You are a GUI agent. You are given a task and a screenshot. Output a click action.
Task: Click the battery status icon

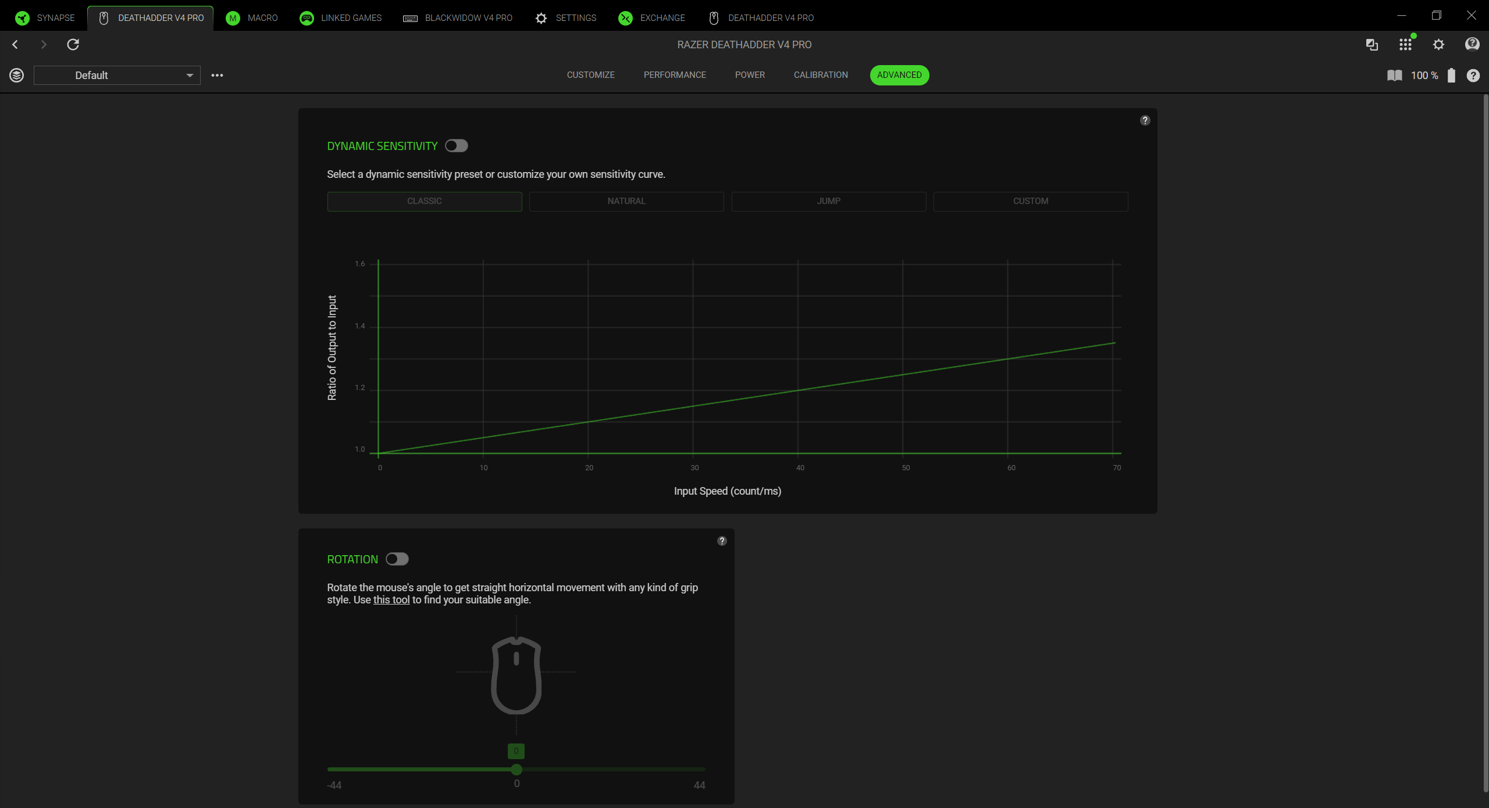coord(1451,75)
